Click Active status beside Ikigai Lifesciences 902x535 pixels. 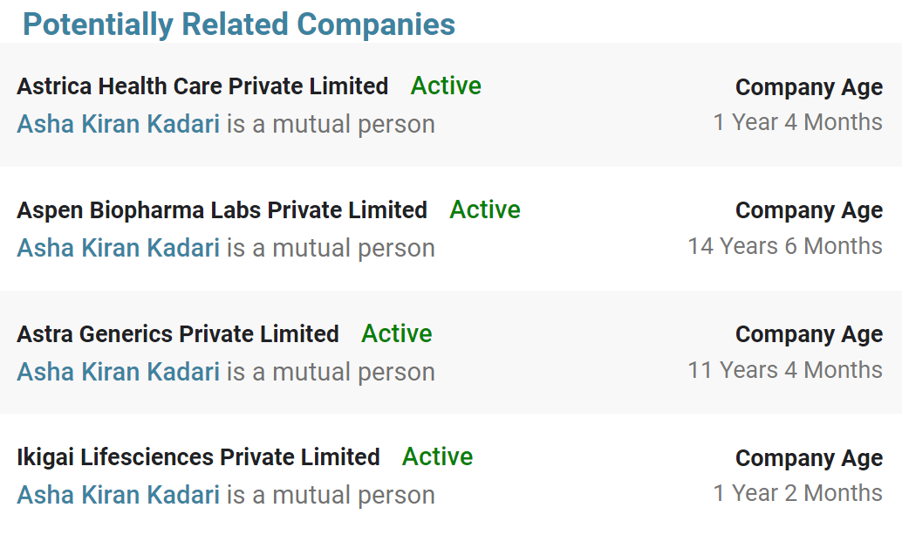coord(437,456)
